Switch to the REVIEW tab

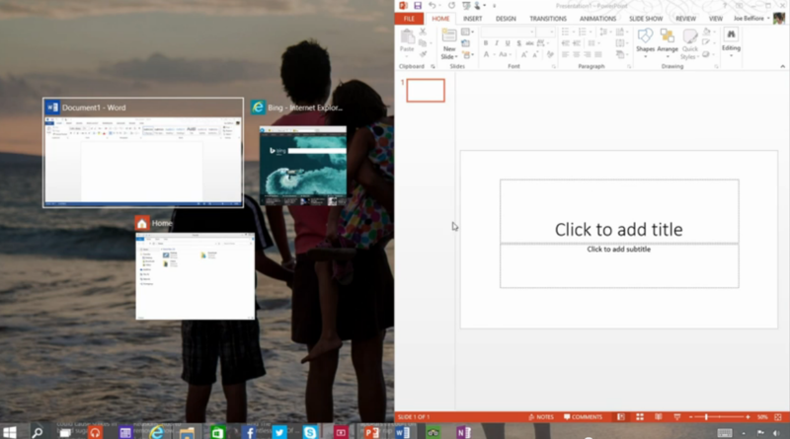(685, 19)
